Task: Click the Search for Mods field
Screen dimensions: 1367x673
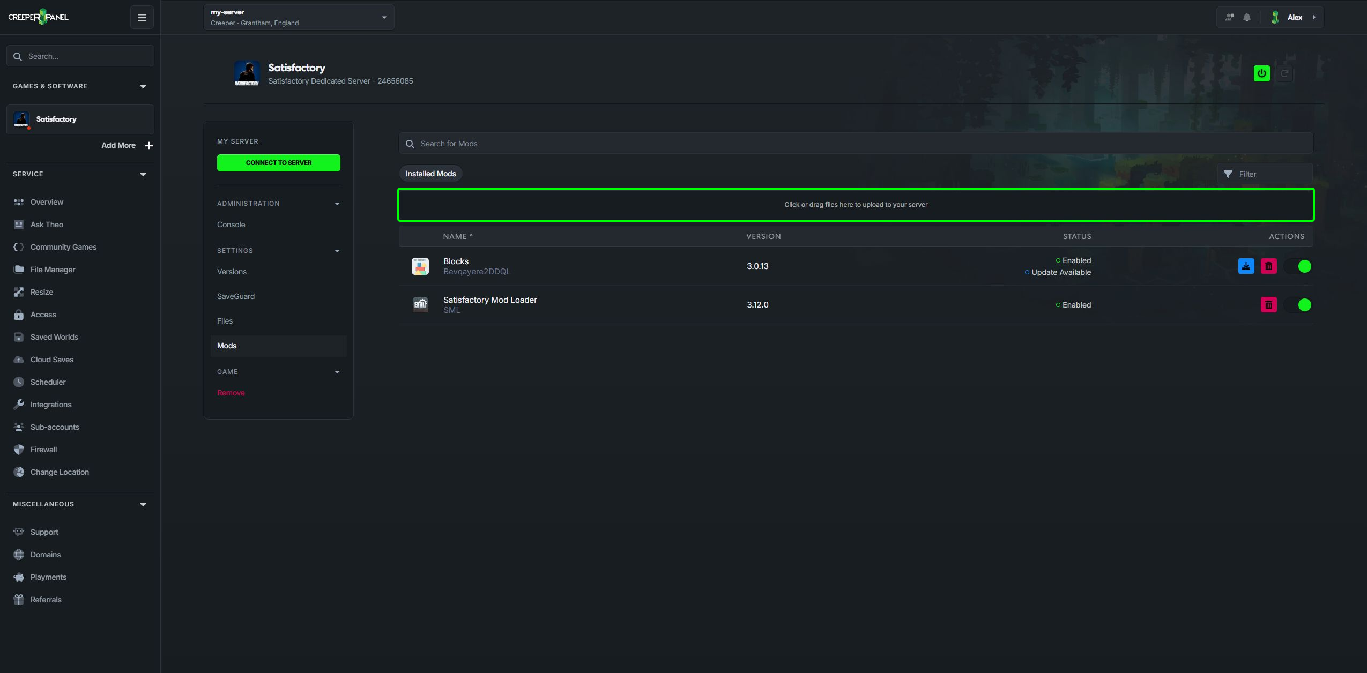Action: pos(856,144)
